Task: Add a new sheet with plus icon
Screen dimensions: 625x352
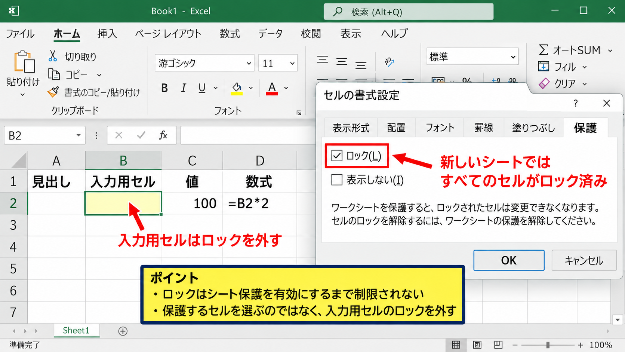Action: tap(123, 331)
